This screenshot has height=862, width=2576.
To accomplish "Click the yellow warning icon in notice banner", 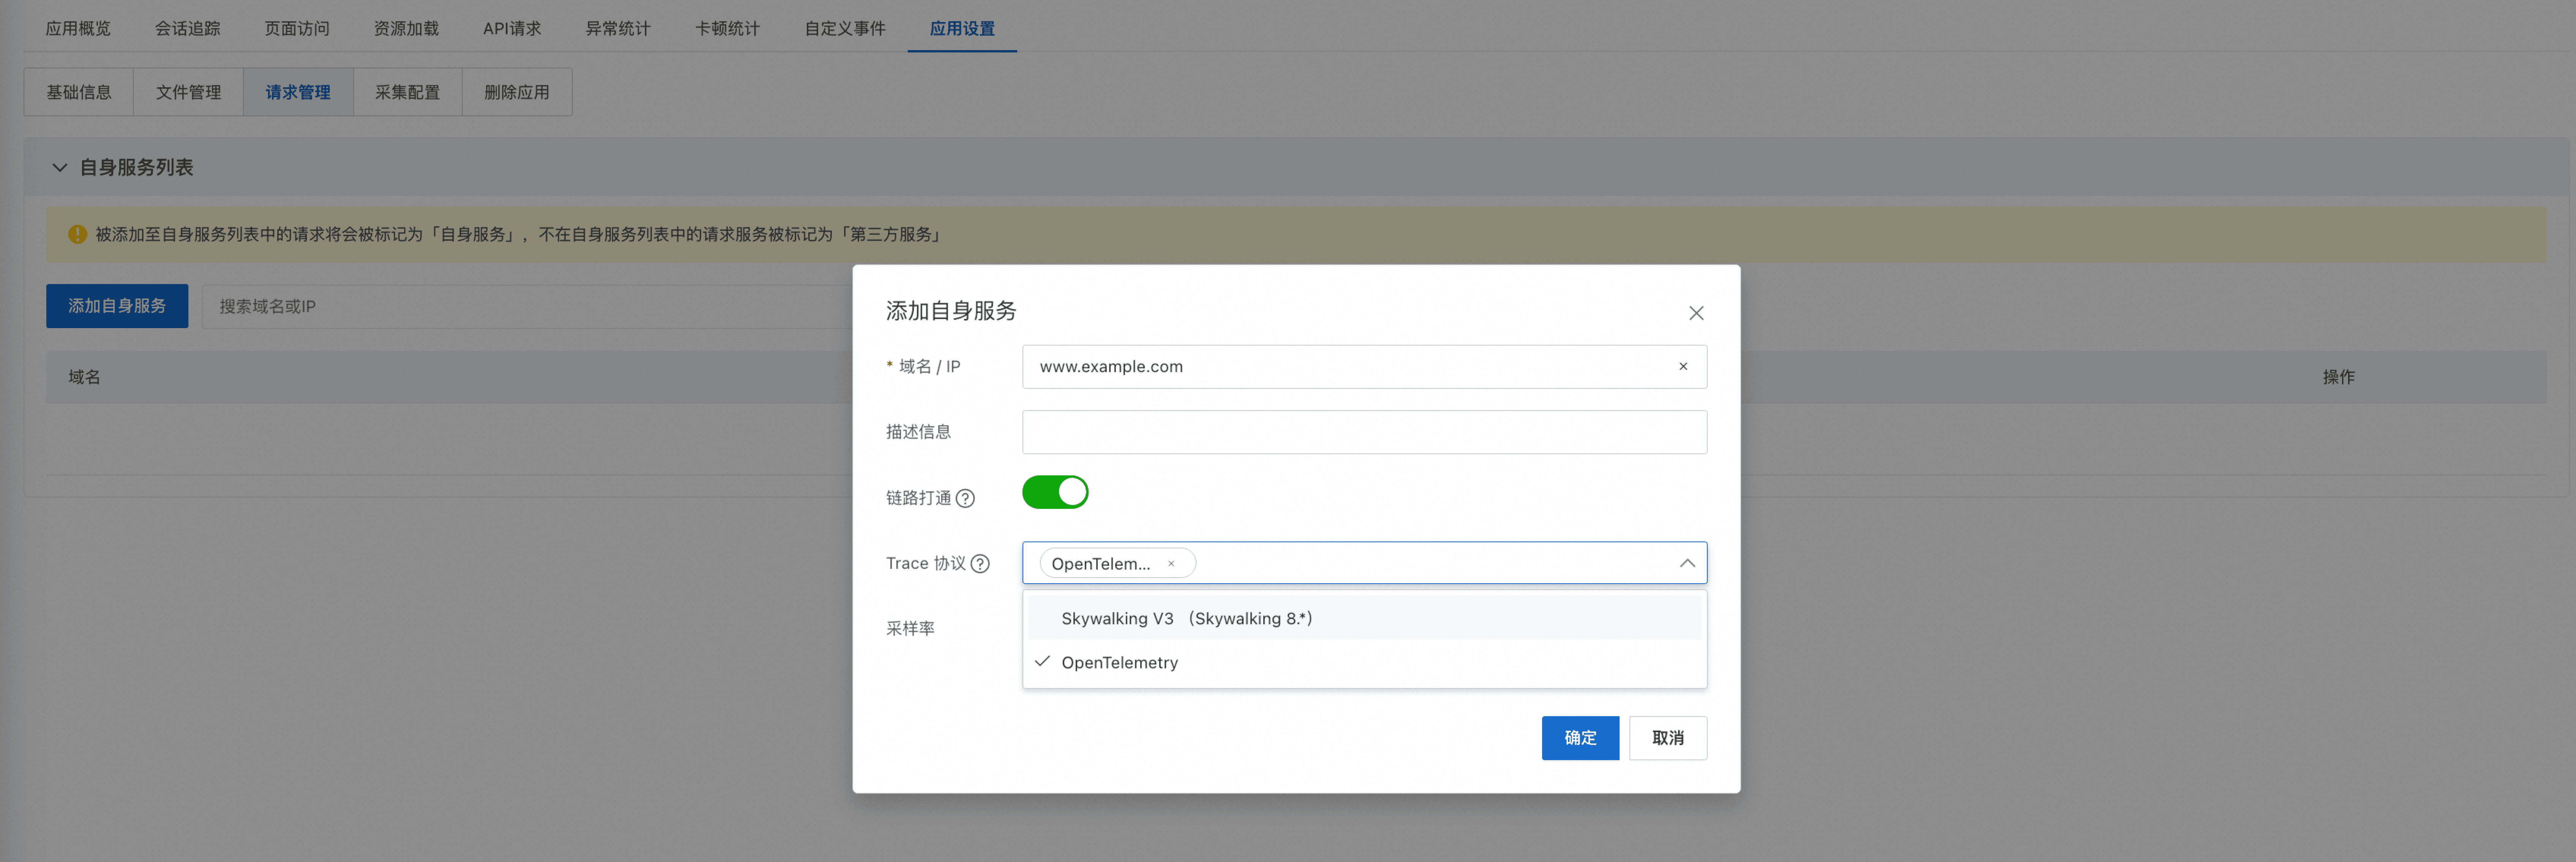I will (x=77, y=234).
